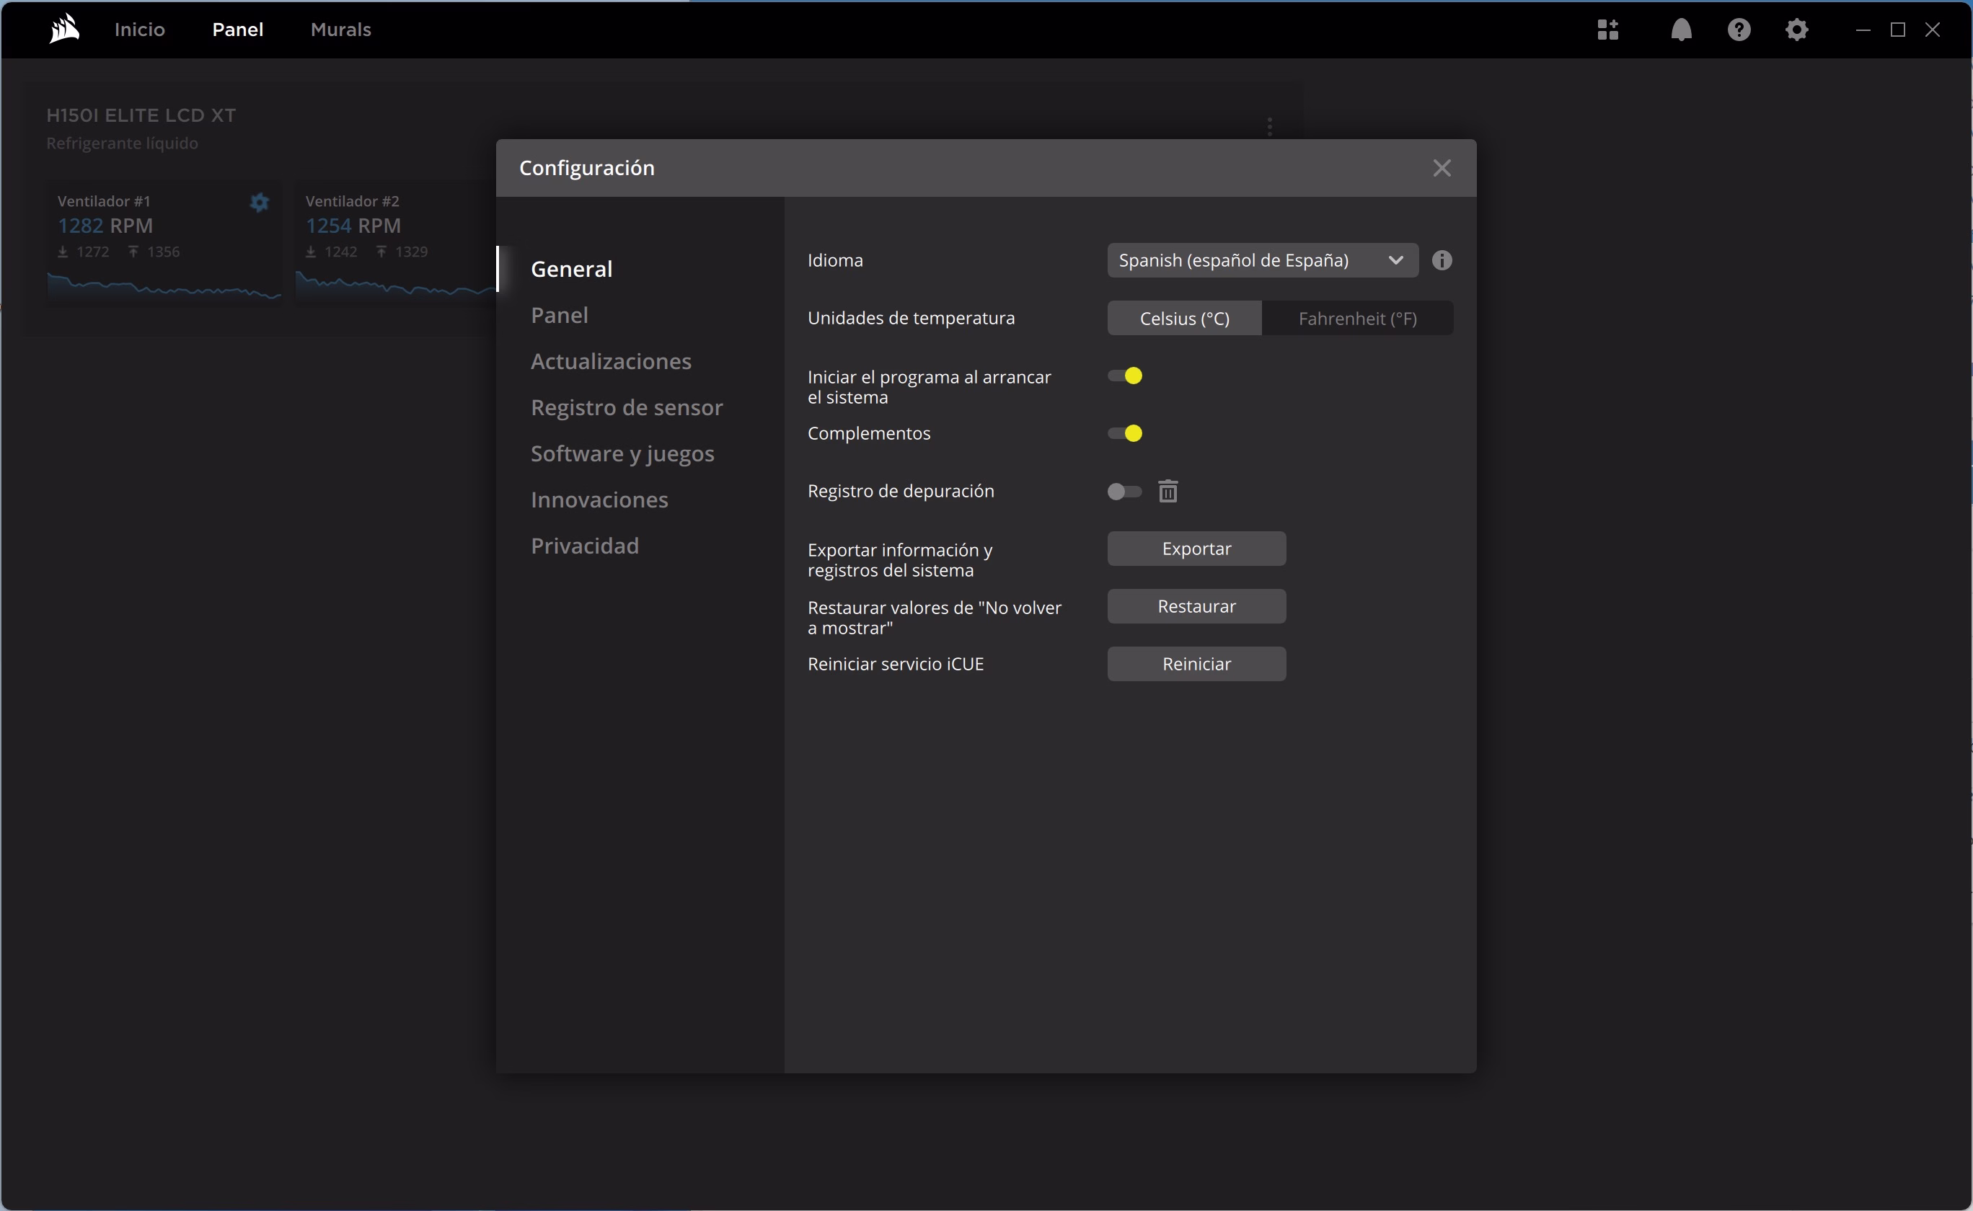Click the Ventilador #1 gear icon
Screen dimensions: 1973x1211
(x=259, y=203)
